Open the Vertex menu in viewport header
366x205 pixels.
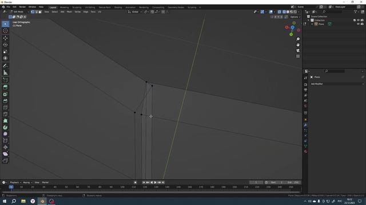[78, 11]
